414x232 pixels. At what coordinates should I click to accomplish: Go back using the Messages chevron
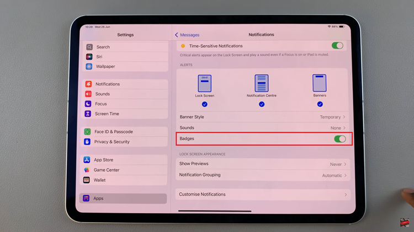177,35
